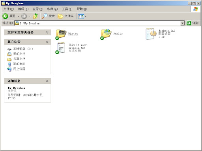Screen dimensions: 202x151
Task: Select the Public folder name label
Action: pos(118,34)
